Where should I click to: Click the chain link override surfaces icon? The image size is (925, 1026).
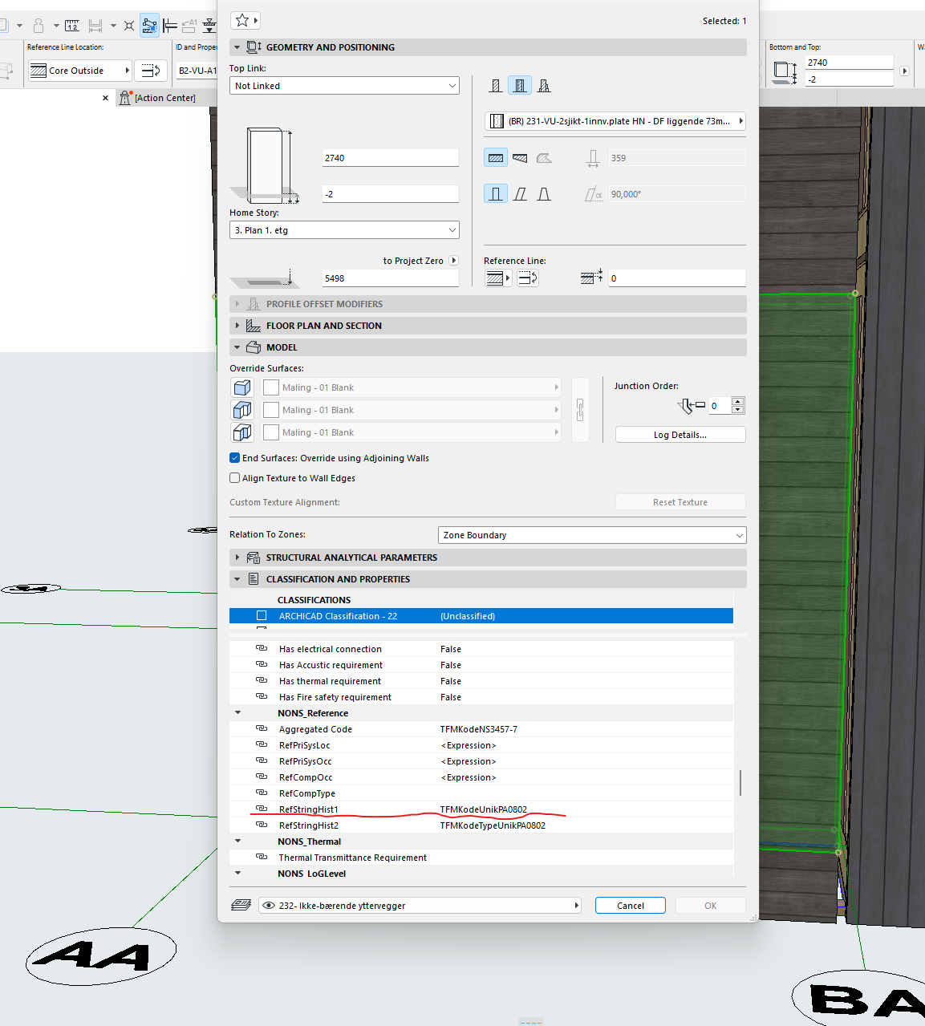click(x=580, y=410)
